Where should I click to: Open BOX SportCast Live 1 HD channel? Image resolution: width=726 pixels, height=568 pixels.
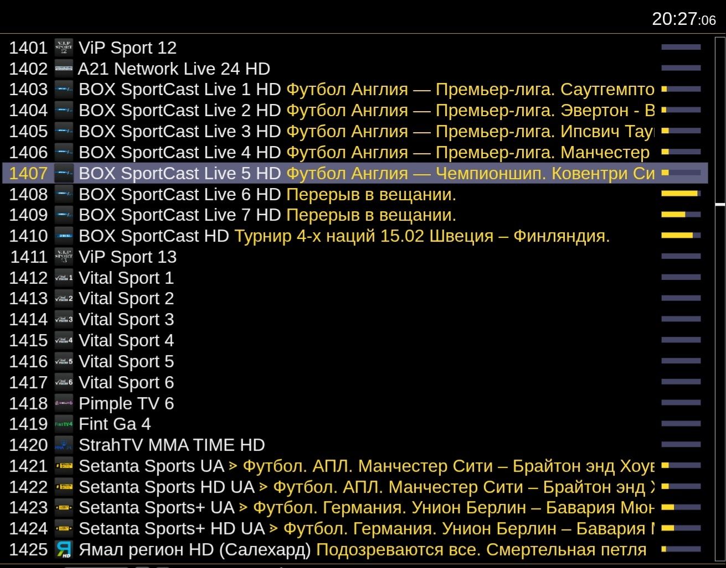355,89
